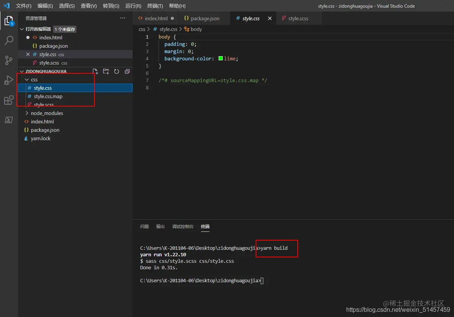Collapse the css folder
The image size is (454, 317).
27,79
